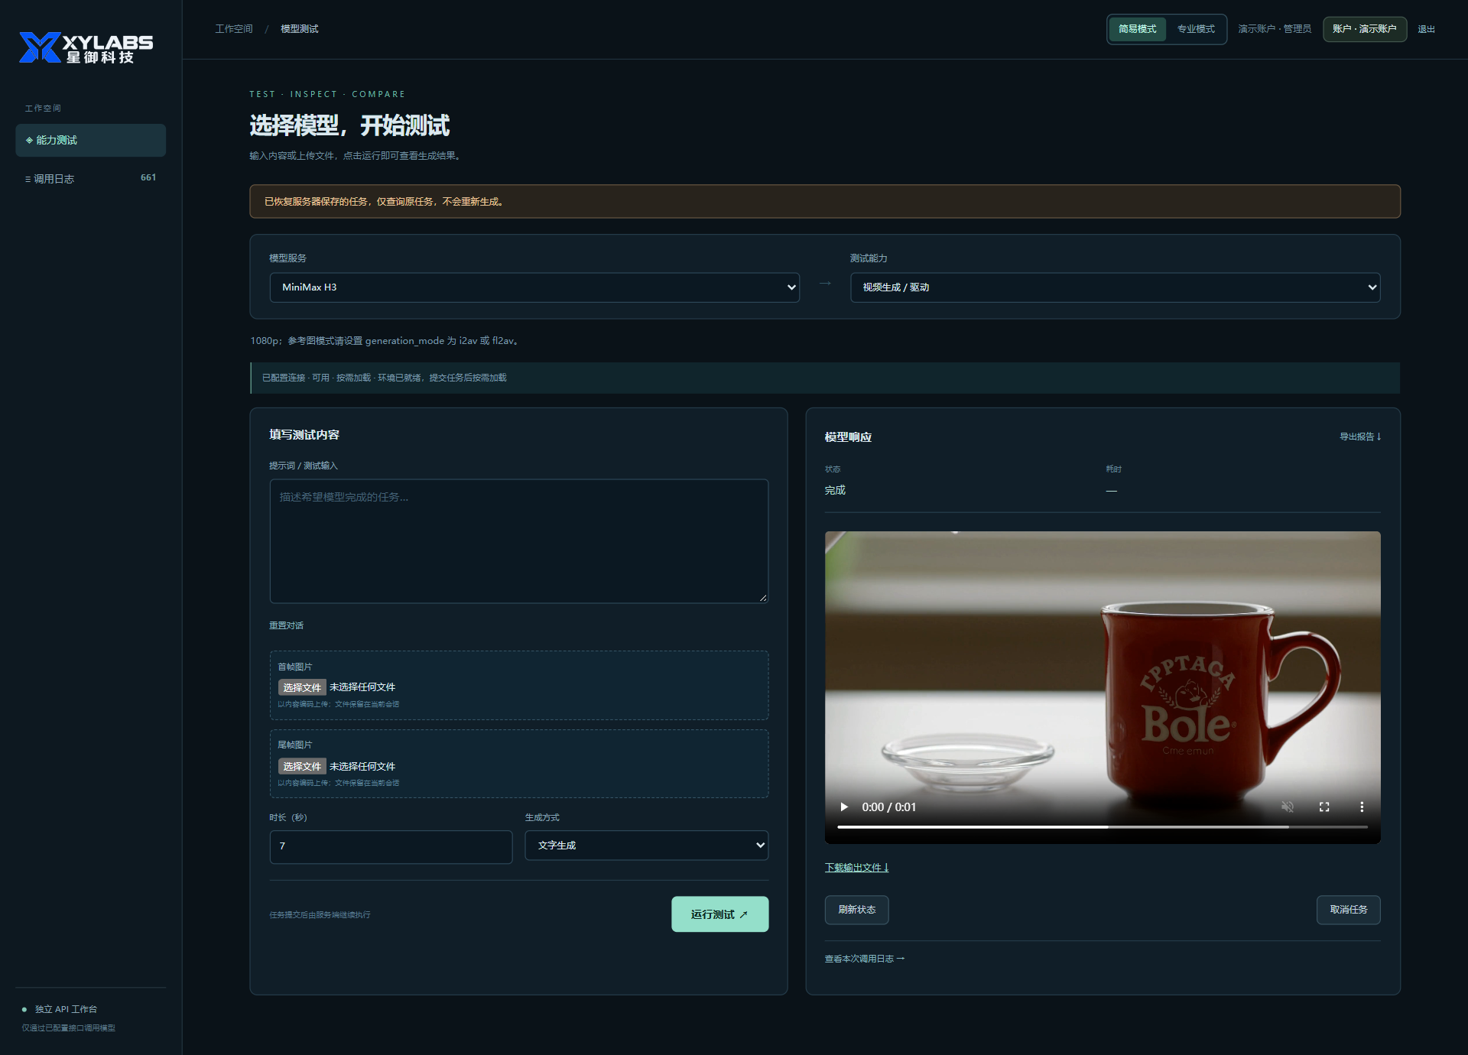Click 独立 API 工作台 footer text
The height and width of the screenshot is (1055, 1468).
(66, 1009)
